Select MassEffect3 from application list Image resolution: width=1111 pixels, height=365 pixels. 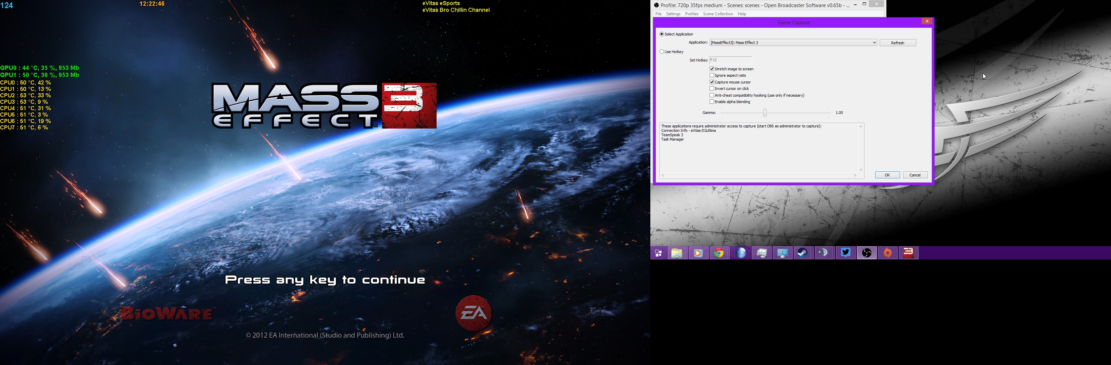[792, 43]
